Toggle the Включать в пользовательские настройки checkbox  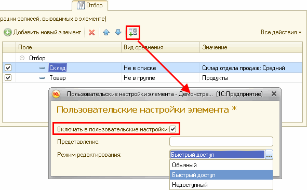[173, 129]
